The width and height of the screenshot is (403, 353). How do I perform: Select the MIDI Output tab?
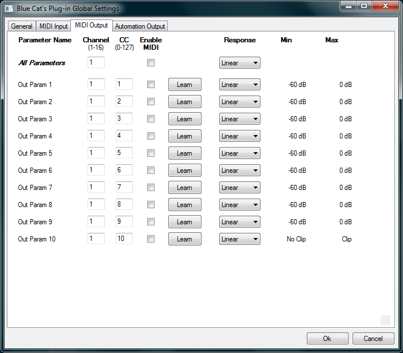tap(92, 25)
